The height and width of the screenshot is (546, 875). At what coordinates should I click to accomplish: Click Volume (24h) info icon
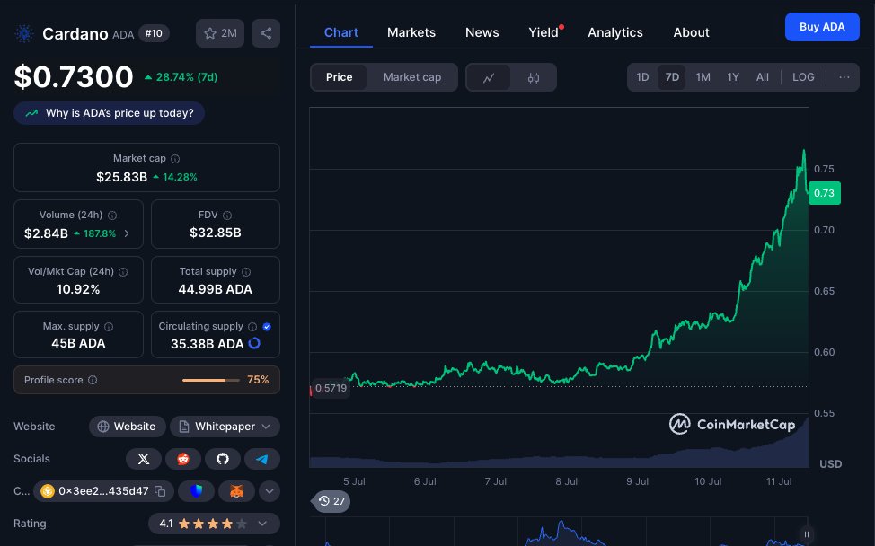(112, 216)
